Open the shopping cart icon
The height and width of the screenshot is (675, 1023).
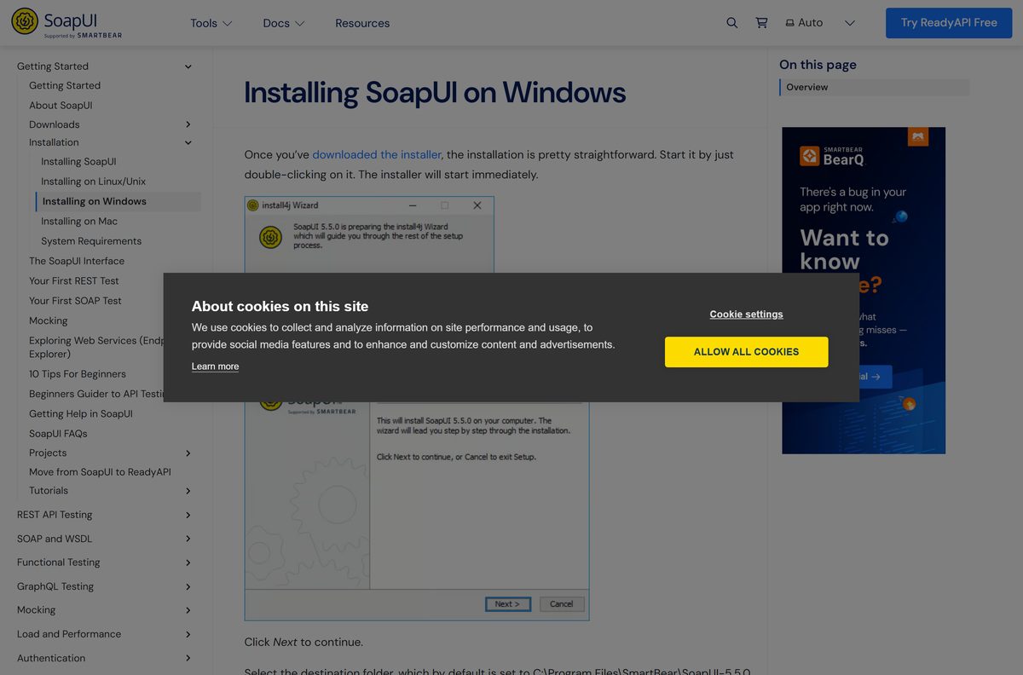[761, 23]
